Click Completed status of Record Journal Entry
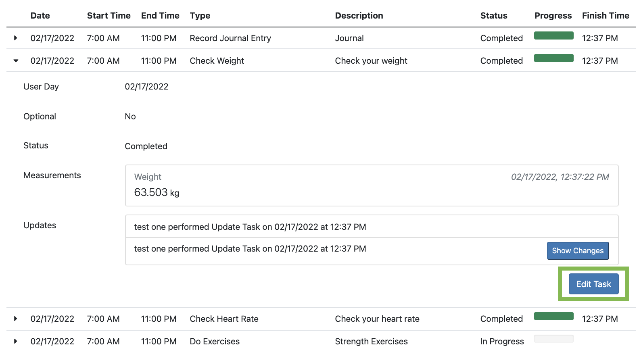 point(501,38)
